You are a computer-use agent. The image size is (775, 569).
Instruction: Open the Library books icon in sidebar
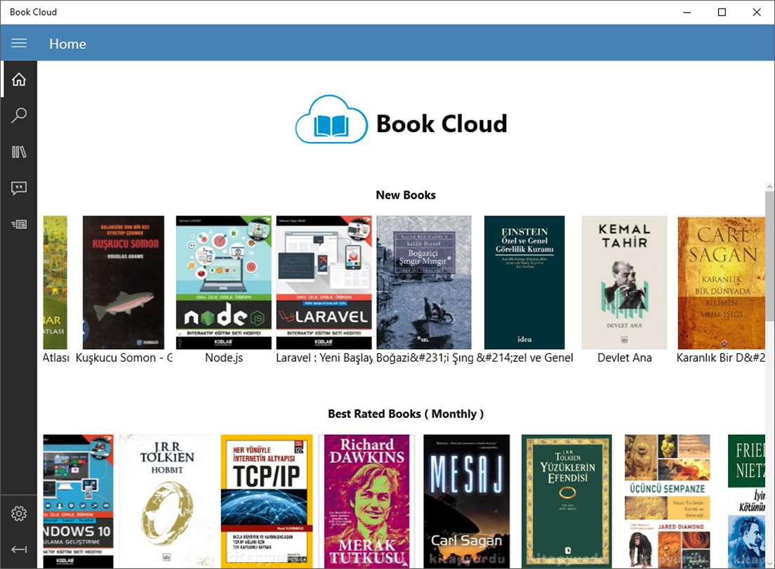(x=19, y=152)
